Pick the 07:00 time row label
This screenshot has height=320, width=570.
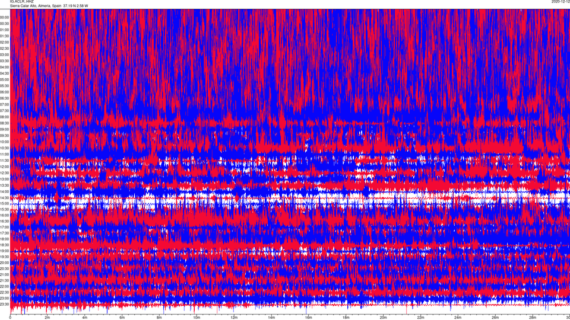(x=5, y=104)
